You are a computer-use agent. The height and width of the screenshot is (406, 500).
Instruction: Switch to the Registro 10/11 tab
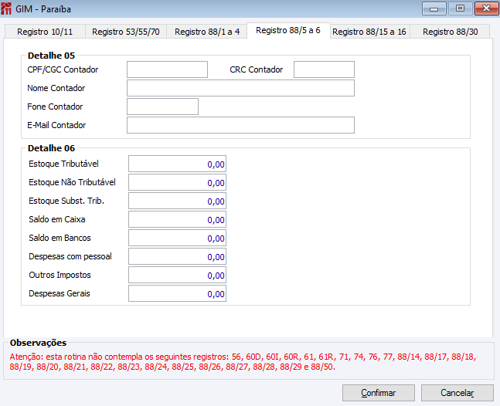(x=45, y=32)
